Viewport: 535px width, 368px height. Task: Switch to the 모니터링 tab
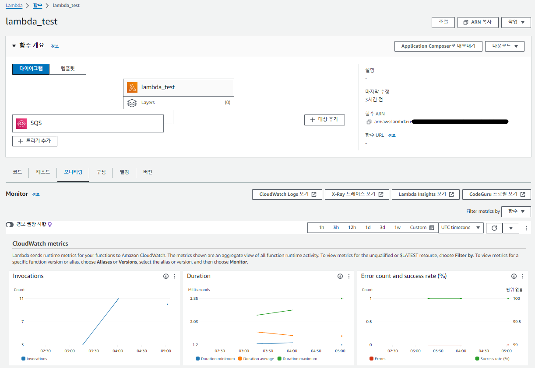[x=73, y=172]
